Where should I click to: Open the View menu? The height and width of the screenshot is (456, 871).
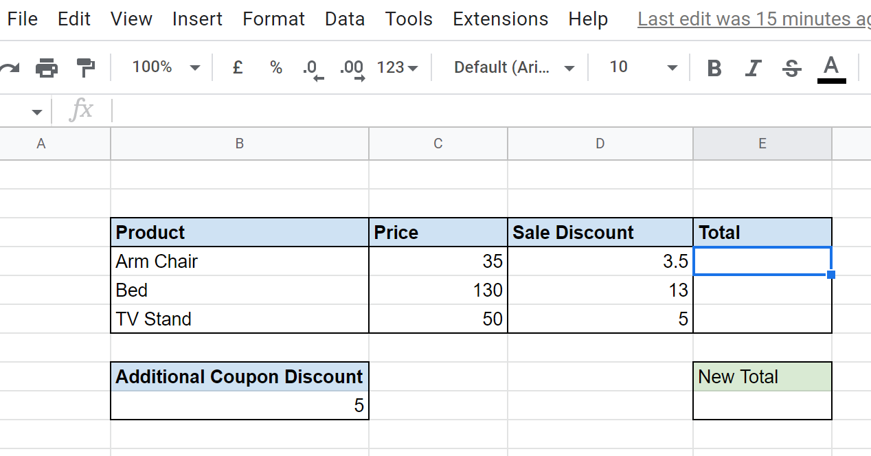131,19
